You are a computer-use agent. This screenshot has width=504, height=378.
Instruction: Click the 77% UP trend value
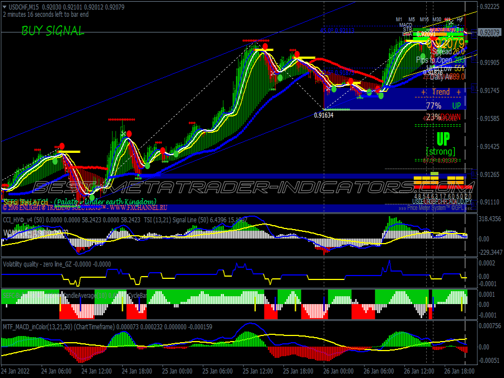[444, 106]
